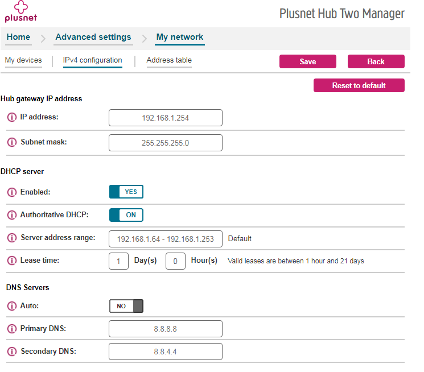Viewport: 424px width, 372px height.
Task: Click info icon beside Authoritative DHCP
Action: coord(11,215)
